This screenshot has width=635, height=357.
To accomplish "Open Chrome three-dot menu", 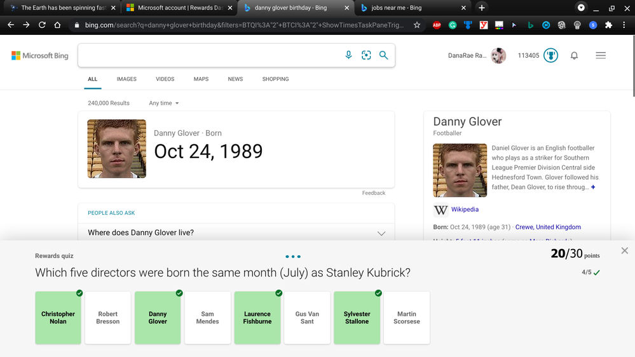I will pyautogui.click(x=624, y=25).
